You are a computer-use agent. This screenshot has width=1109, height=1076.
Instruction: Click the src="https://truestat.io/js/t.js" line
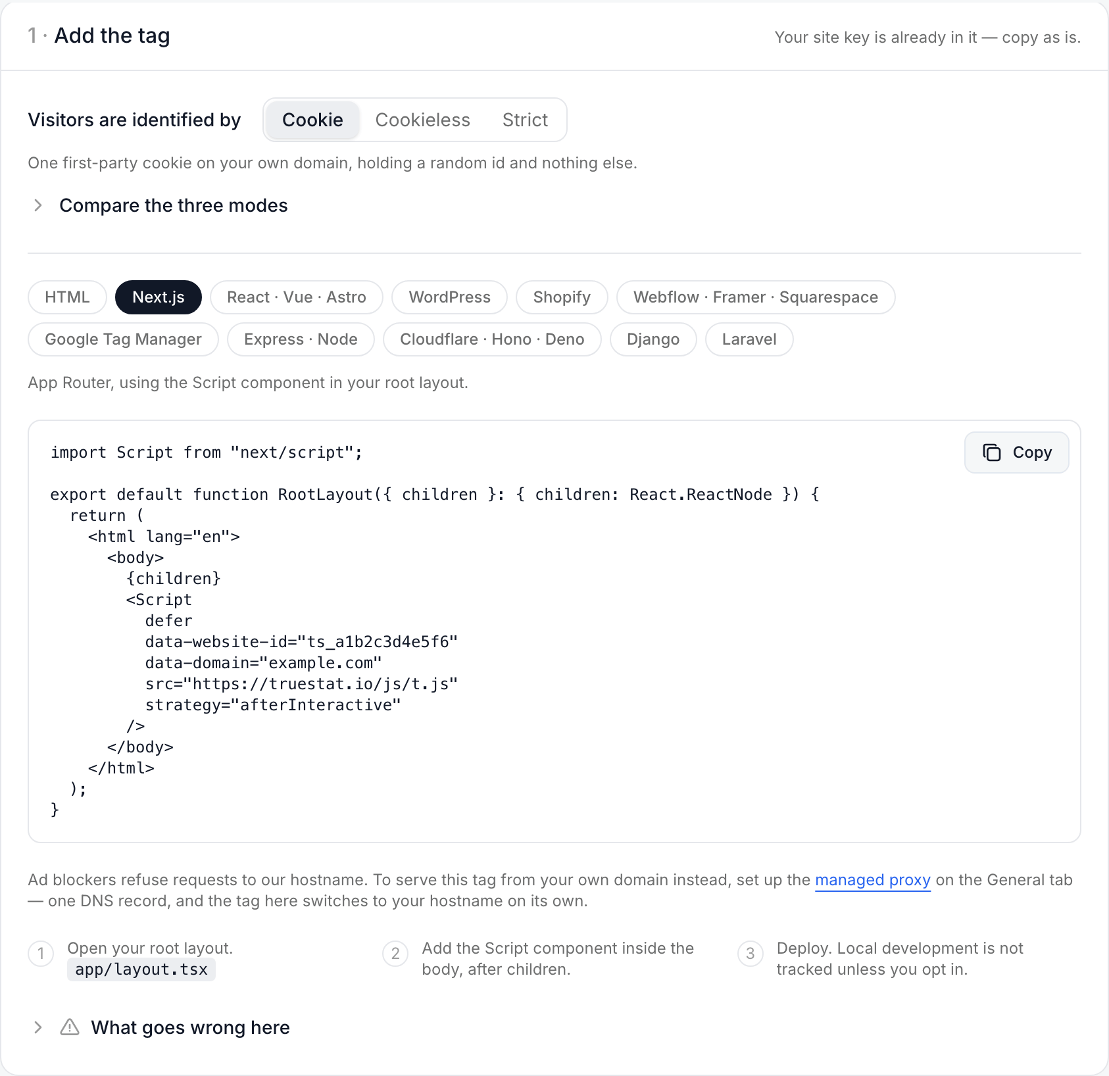pos(301,684)
